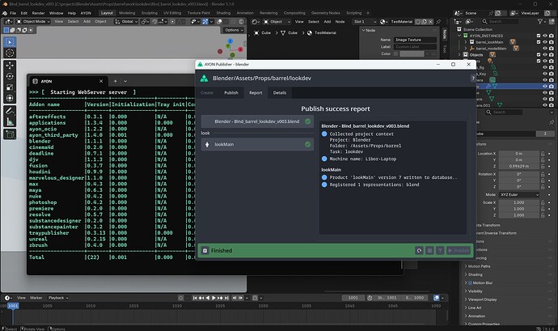Unlink TestMaterial with the X icon

430,22
